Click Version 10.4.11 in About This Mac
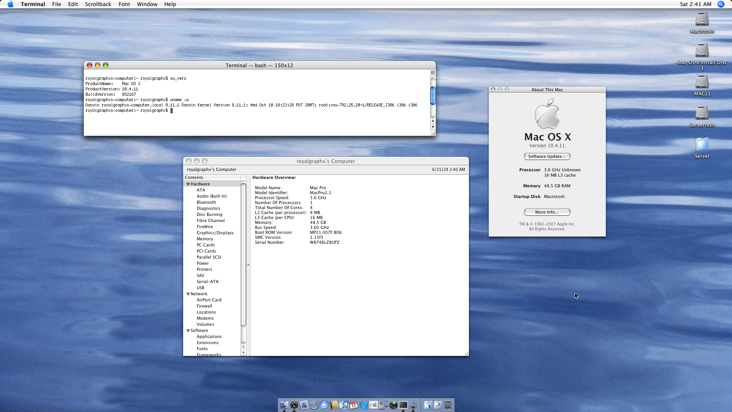 [x=547, y=146]
